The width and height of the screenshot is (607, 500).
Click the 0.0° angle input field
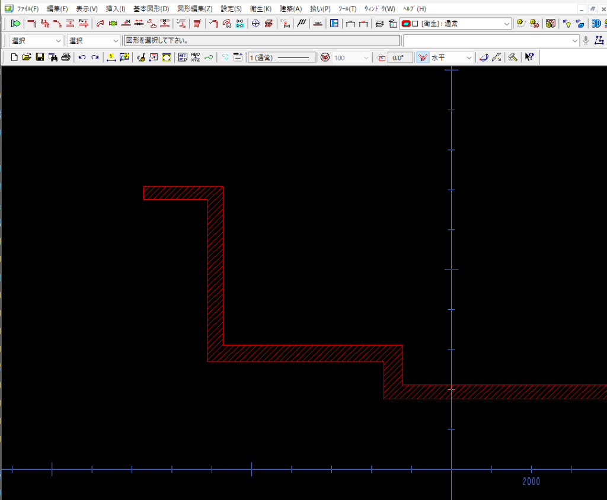pyautogui.click(x=400, y=57)
